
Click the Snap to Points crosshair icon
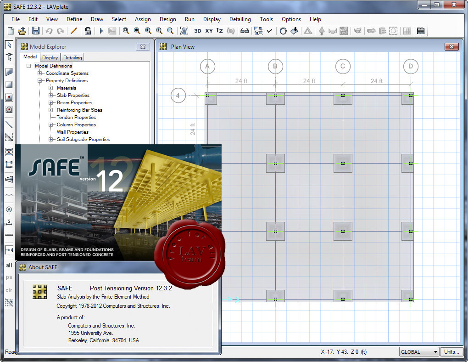(x=9, y=249)
